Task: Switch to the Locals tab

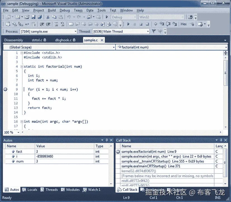Action: pyautogui.click(x=30, y=190)
